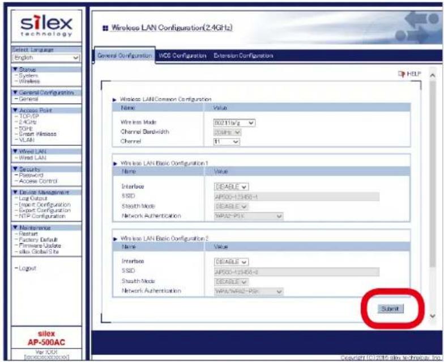Open Network Authentication dropdown in Basic Configuration 1
The height and width of the screenshot is (362, 444).
249,216
